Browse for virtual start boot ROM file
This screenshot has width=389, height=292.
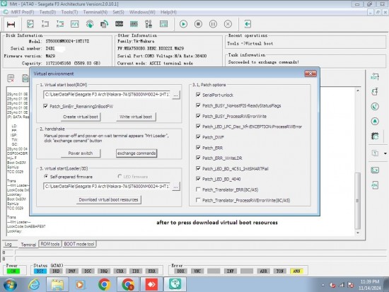pos(175,95)
